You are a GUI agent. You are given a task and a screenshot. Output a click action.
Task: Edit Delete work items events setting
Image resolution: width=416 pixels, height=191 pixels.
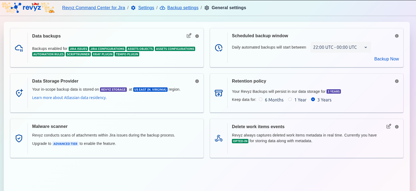(389, 126)
